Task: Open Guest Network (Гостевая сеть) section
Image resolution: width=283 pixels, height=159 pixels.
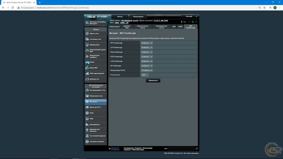Action: 96,39
